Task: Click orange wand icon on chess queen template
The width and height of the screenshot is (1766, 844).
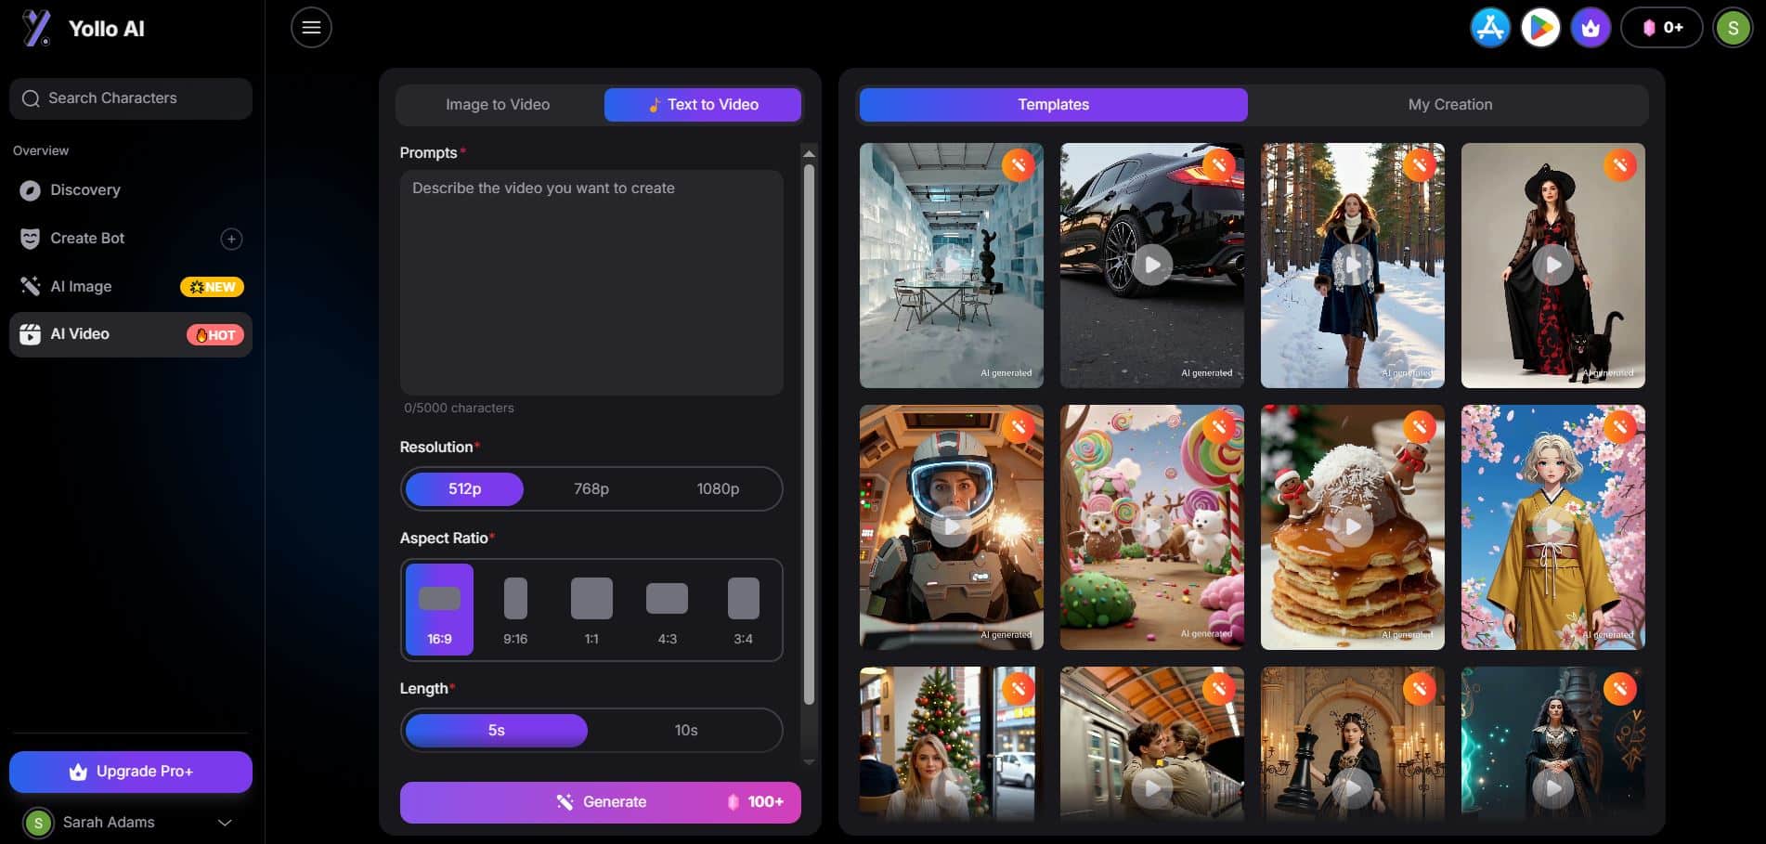Action: 1420,689
